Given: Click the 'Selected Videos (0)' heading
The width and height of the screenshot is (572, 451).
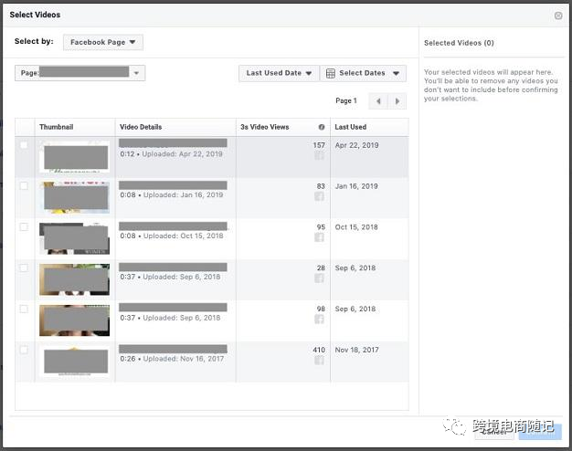Looking at the screenshot, I should pos(459,43).
